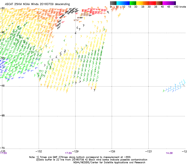This screenshot has width=187, height=164.
Task: Click the '15' legend scale label
Action: 130,7
